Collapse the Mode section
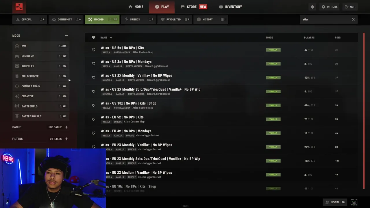Screen dimensions: 370x208 pyautogui.click(x=66, y=36)
